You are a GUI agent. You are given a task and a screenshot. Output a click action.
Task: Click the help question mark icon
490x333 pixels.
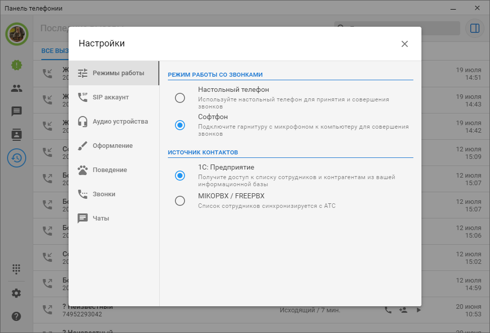[x=17, y=316]
